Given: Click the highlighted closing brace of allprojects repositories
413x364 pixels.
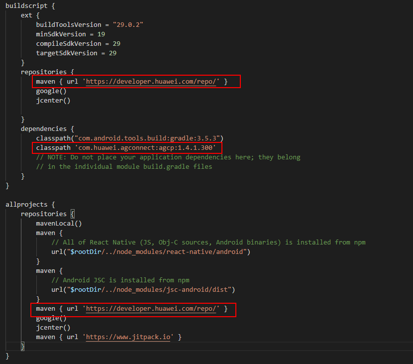Looking at the screenshot, I should [x=23, y=347].
